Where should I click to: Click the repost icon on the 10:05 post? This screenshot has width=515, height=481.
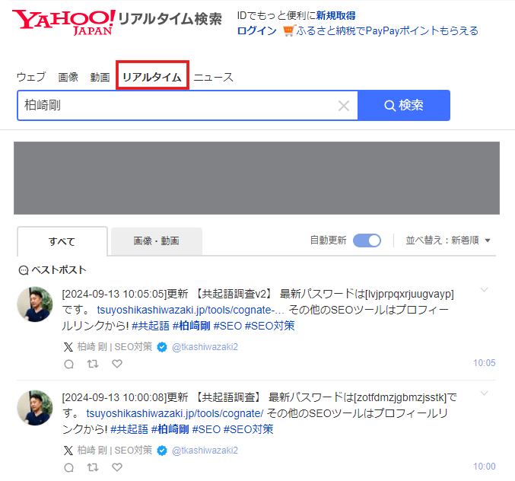click(93, 364)
